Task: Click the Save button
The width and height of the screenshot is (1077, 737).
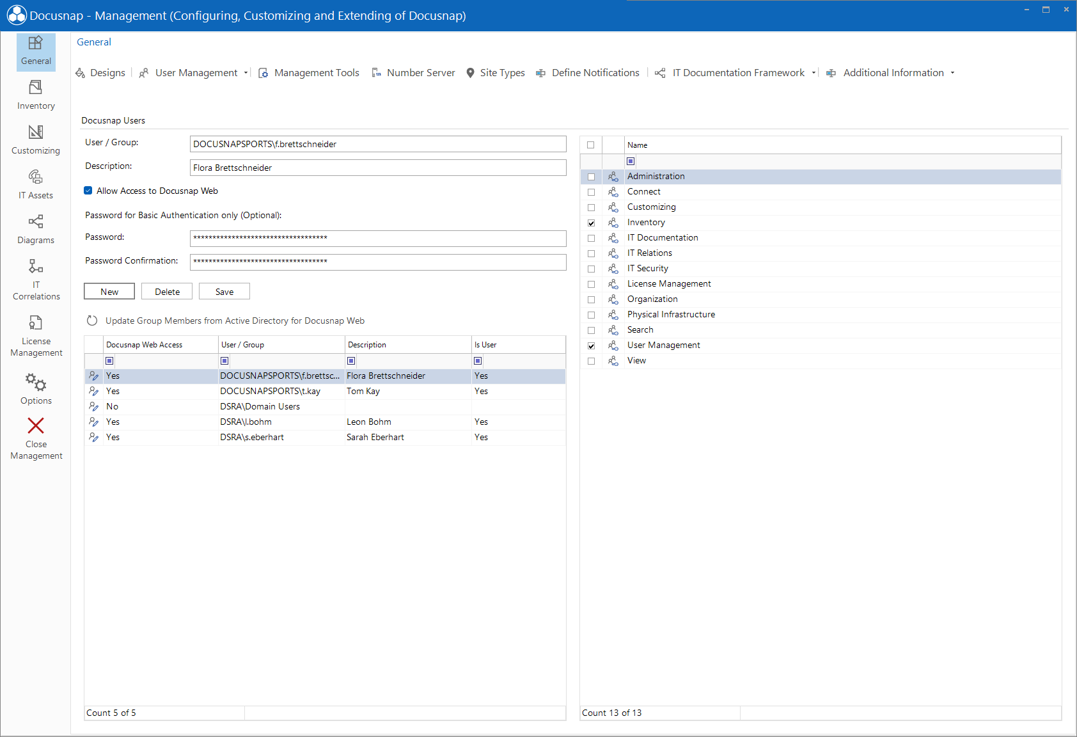Action: click(x=224, y=291)
